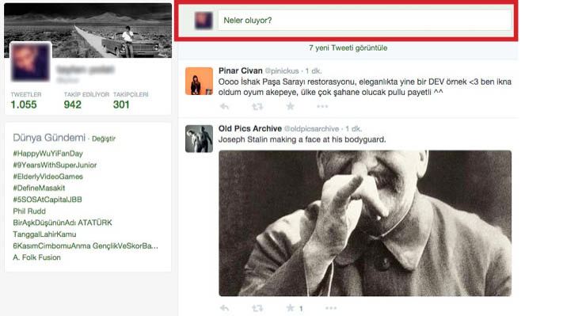Open Old Pics Archive avatar
Viewport: 586px width, 316px height.
[x=200, y=139]
